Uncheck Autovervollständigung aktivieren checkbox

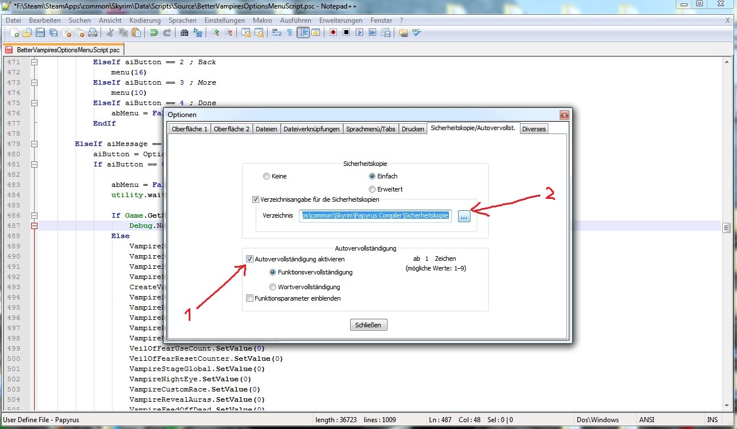[x=249, y=259]
